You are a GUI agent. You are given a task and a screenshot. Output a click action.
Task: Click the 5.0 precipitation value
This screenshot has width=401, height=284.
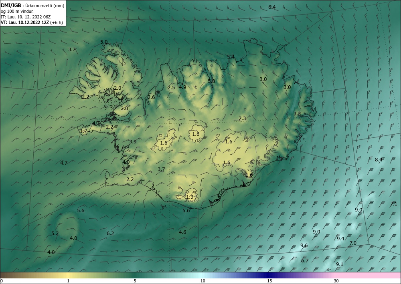point(104,42)
